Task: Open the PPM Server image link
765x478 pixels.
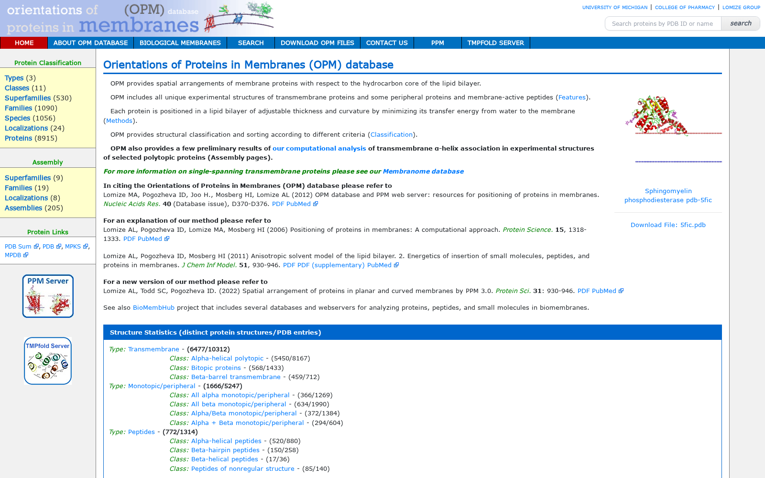Action: [x=48, y=296]
